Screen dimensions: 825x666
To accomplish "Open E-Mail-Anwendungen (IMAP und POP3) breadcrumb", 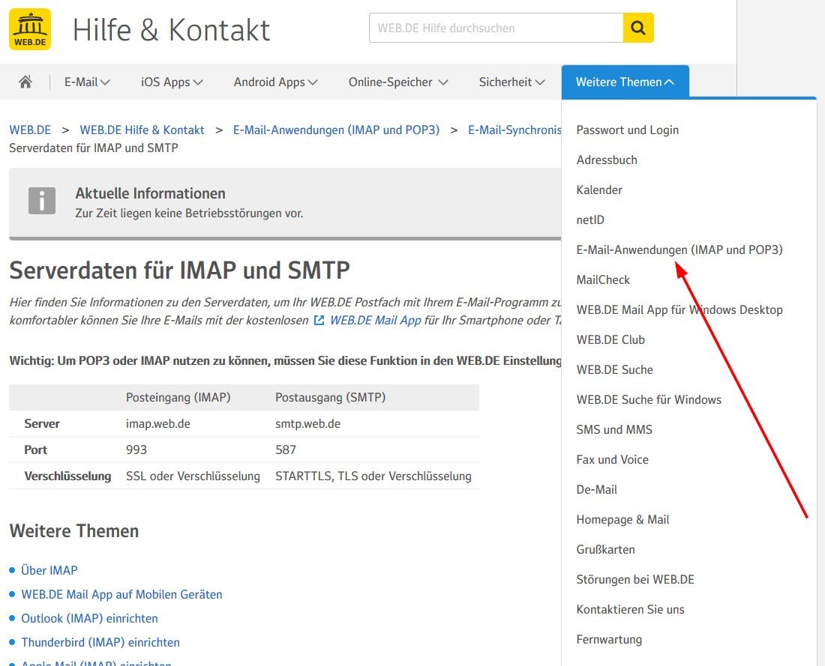I will point(336,130).
